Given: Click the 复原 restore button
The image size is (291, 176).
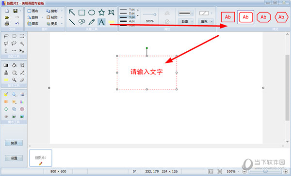Looking at the screenshot, I should point(14,143).
